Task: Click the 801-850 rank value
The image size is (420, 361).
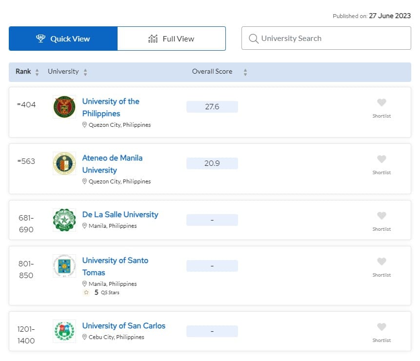Action: (x=26, y=269)
